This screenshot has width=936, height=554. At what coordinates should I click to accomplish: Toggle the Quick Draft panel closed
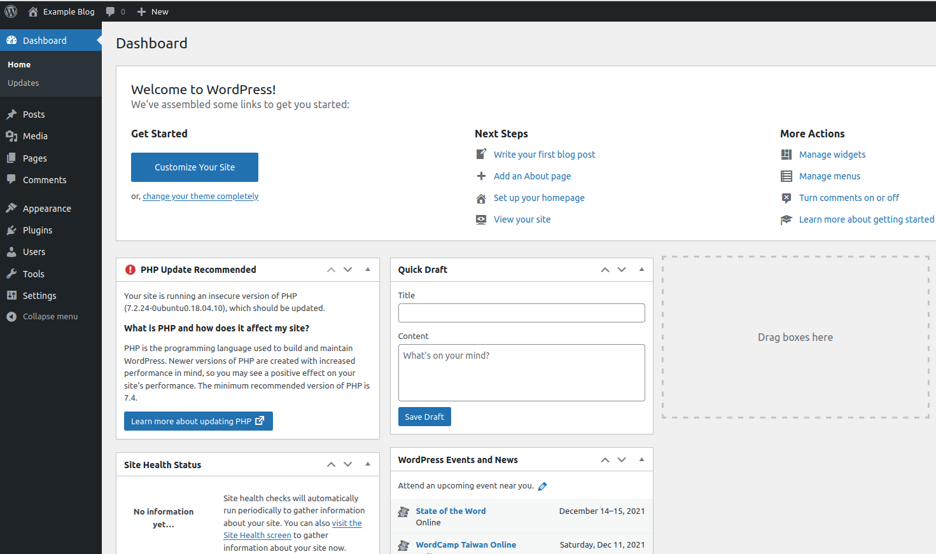click(x=641, y=270)
